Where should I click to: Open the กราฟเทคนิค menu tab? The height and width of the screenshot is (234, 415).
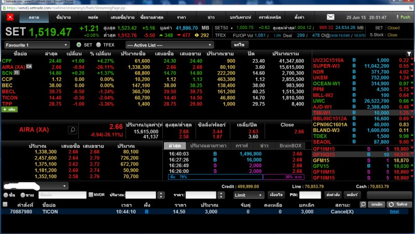click(x=270, y=18)
